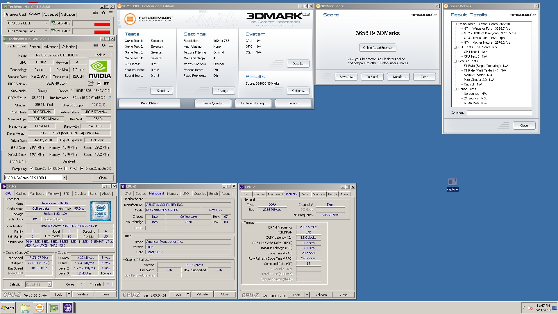Open Validation tab in GPU-Z Sensors window
The height and width of the screenshot is (314, 558).
pyautogui.click(x=68, y=15)
